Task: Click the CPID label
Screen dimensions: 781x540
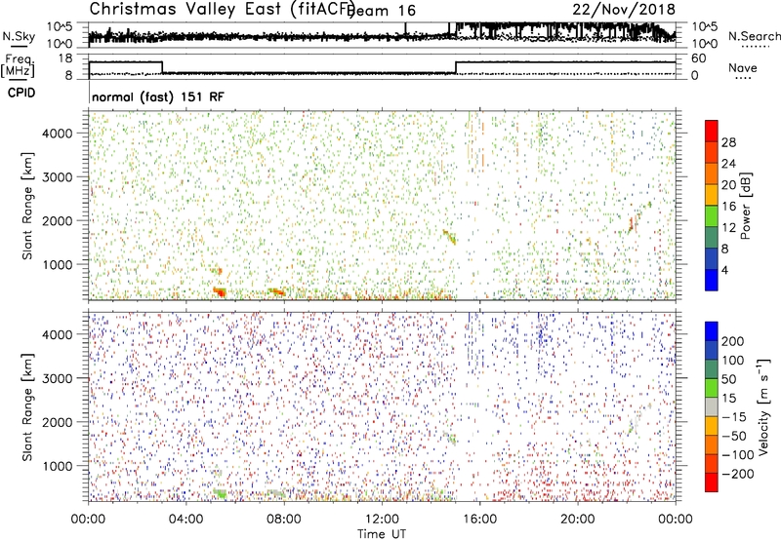Action: [21, 93]
